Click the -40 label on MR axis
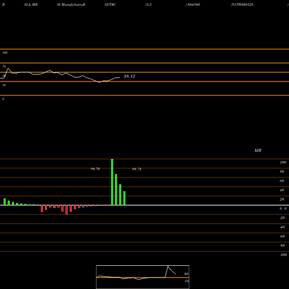This screenshot has width=289, height=289. pos(282,227)
